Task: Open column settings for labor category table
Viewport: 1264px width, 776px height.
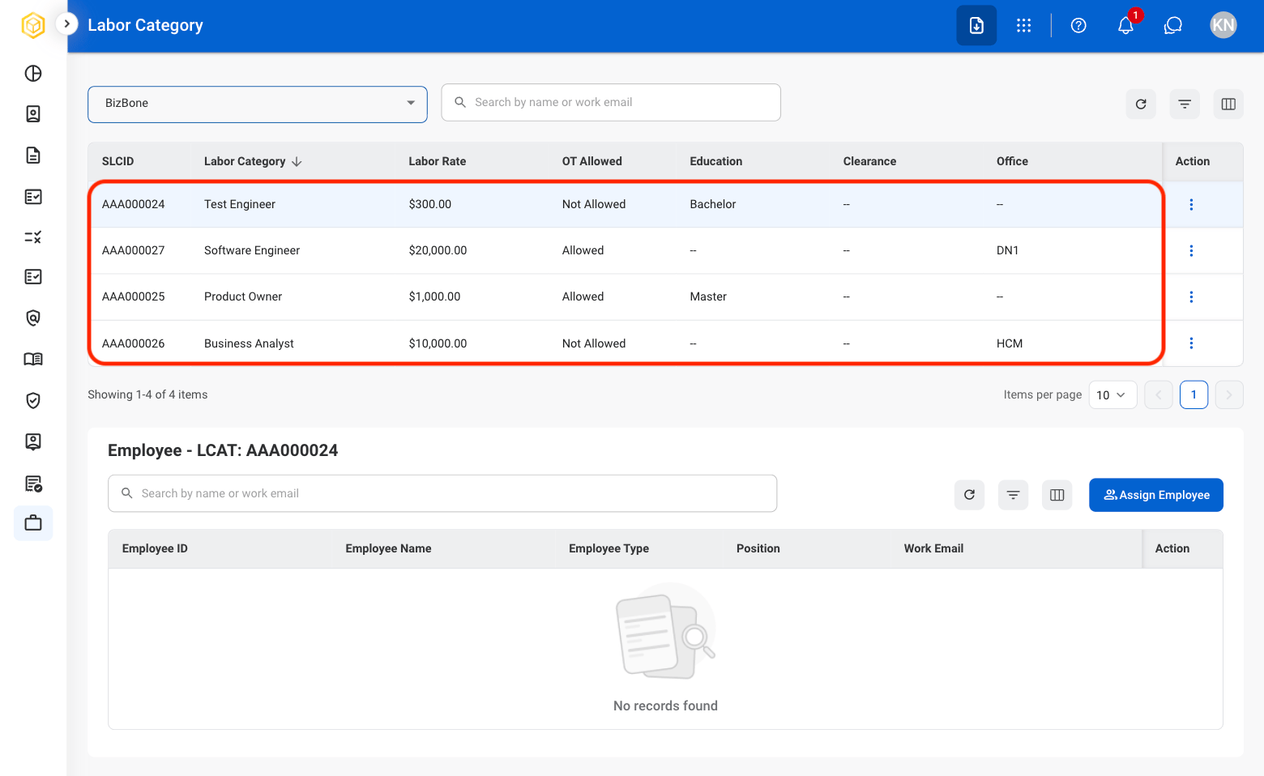Action: (x=1228, y=104)
